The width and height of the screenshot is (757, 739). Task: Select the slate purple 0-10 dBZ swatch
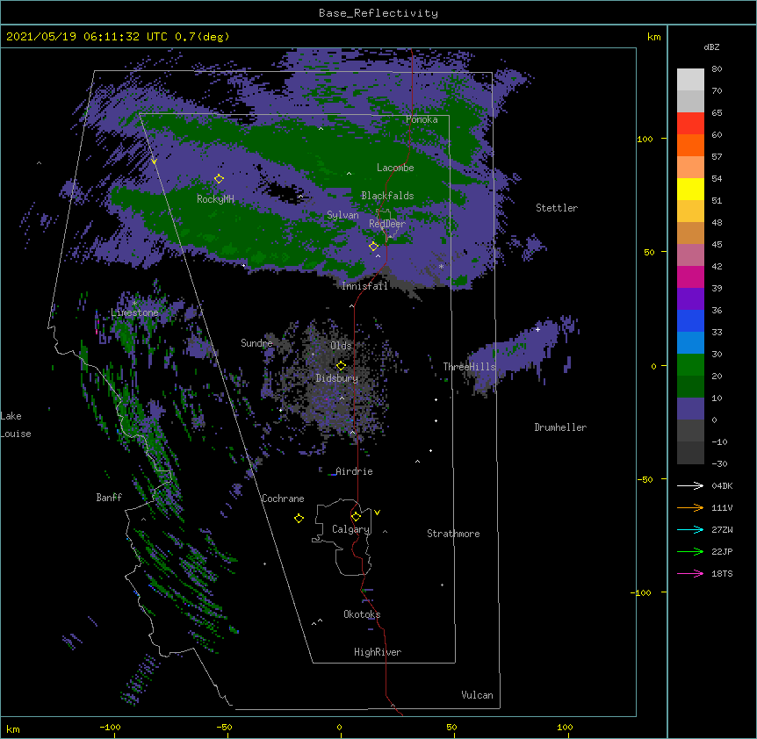click(x=690, y=409)
